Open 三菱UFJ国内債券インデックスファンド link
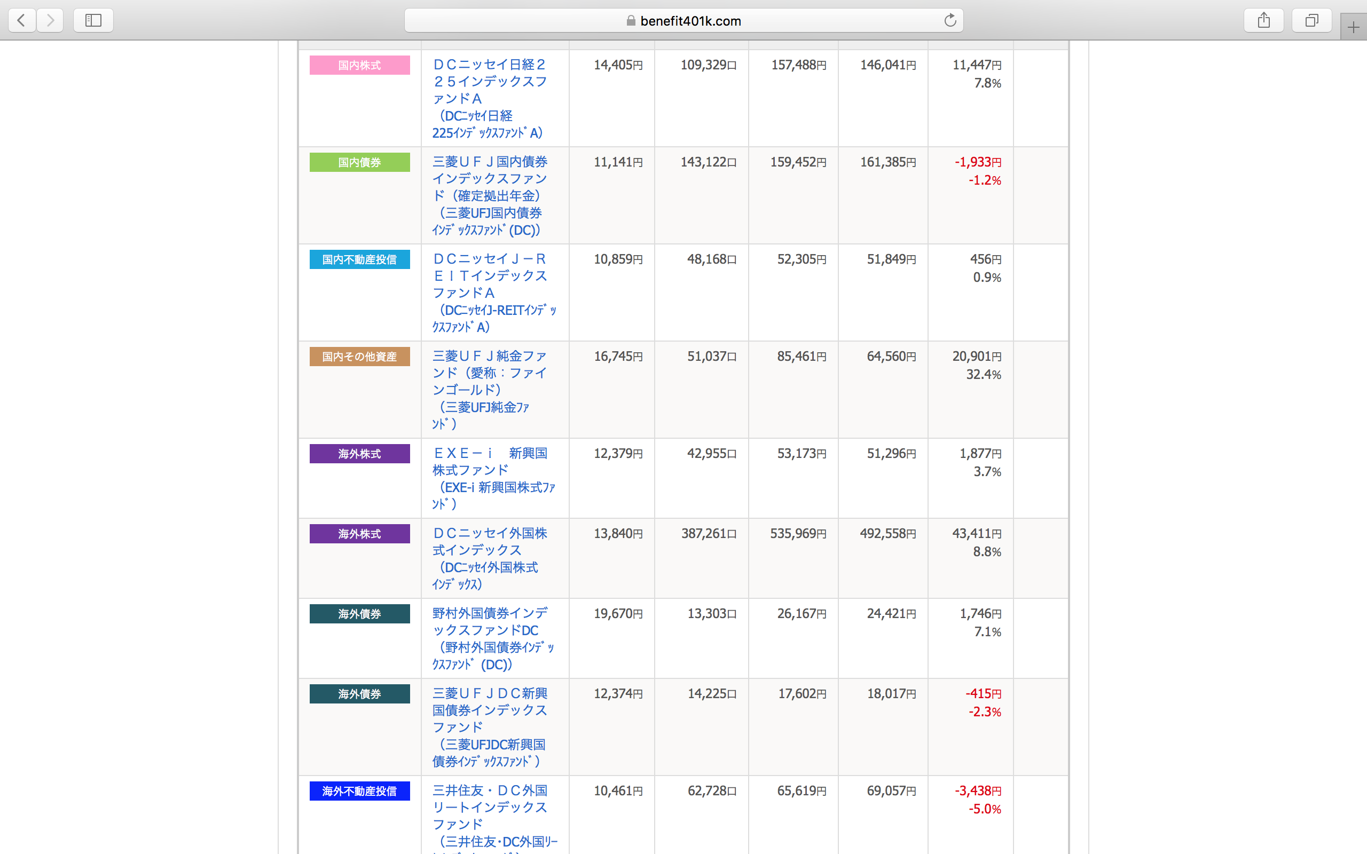 489,195
